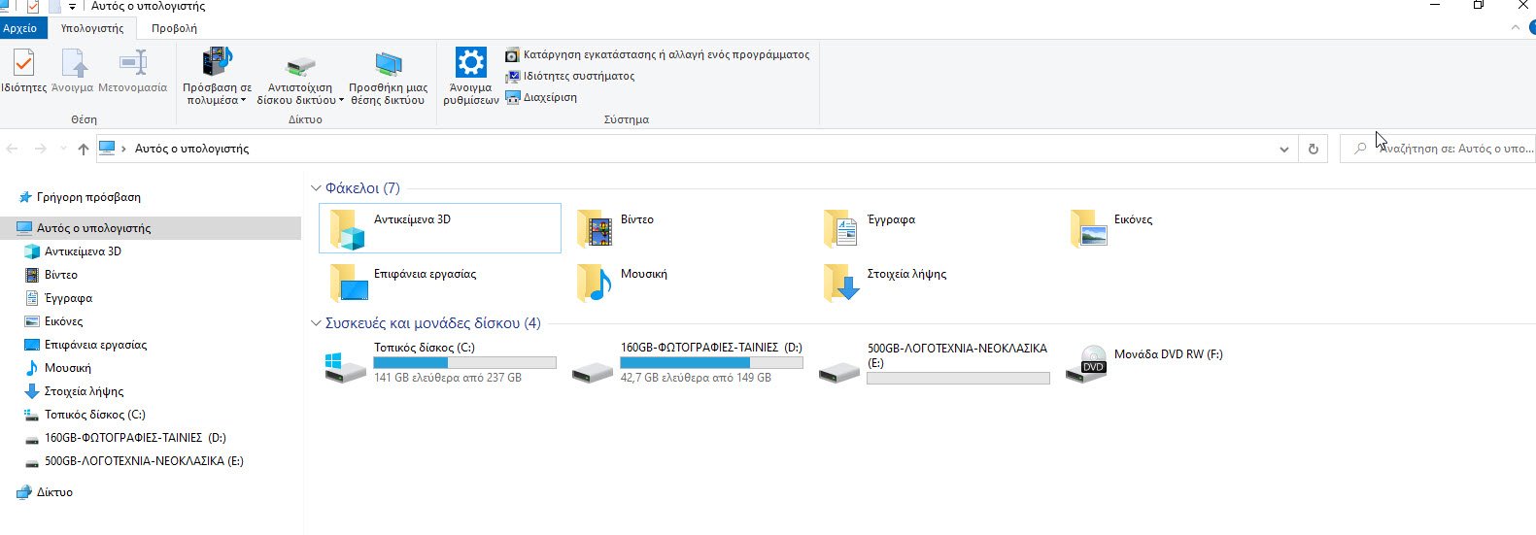Open Εικόνες in navigation pane
1536x535 pixels.
[63, 321]
